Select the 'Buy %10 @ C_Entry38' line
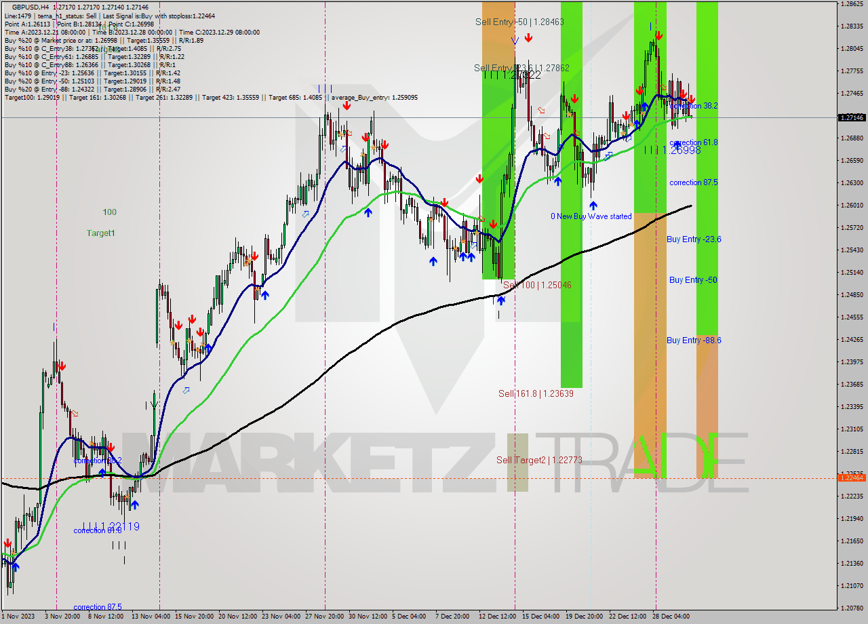 coord(92,48)
